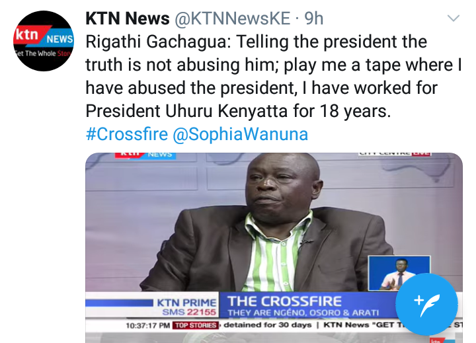Screen dimensions: 476x343
Task: Click the KTN PRIME SMS 22155 label
Action: pos(186,307)
